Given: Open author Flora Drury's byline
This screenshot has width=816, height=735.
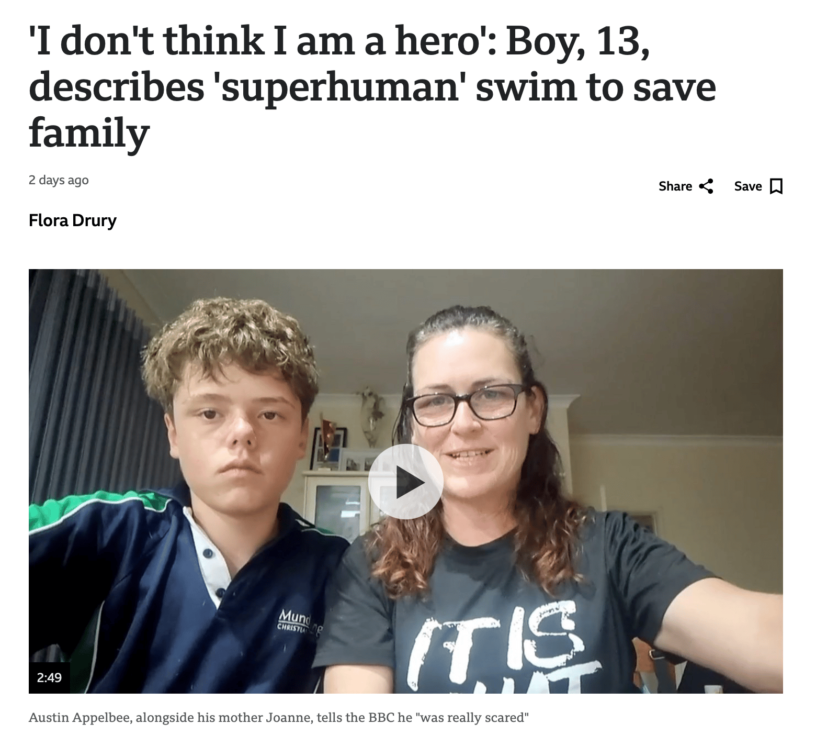Looking at the screenshot, I should [73, 220].
